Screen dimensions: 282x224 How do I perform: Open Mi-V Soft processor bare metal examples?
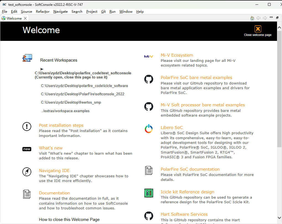coord(203,105)
